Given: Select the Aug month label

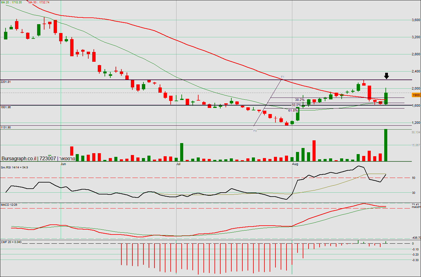Looking at the screenshot, I should pyautogui.click(x=295, y=164).
